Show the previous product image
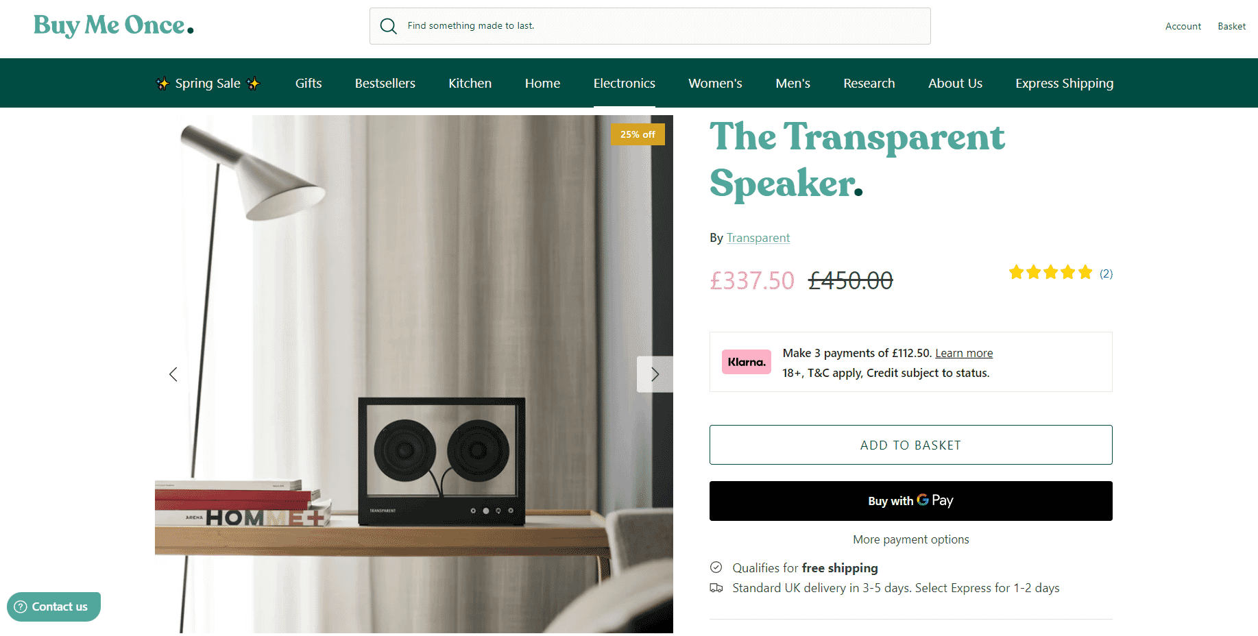 (173, 374)
